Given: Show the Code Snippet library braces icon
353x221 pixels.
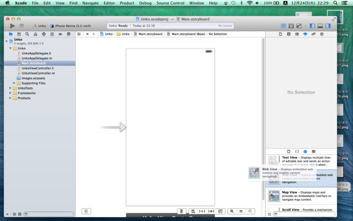Looking at the screenshot, I should (x=297, y=152).
